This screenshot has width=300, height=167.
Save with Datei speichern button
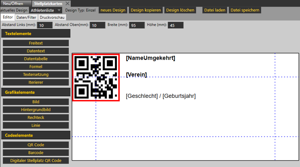coord(245,10)
